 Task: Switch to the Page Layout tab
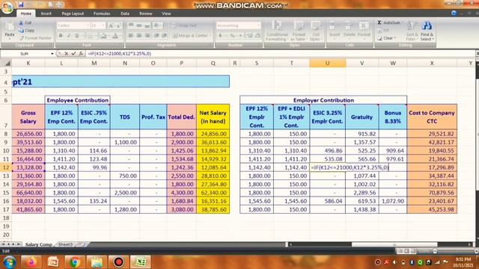[73, 13]
